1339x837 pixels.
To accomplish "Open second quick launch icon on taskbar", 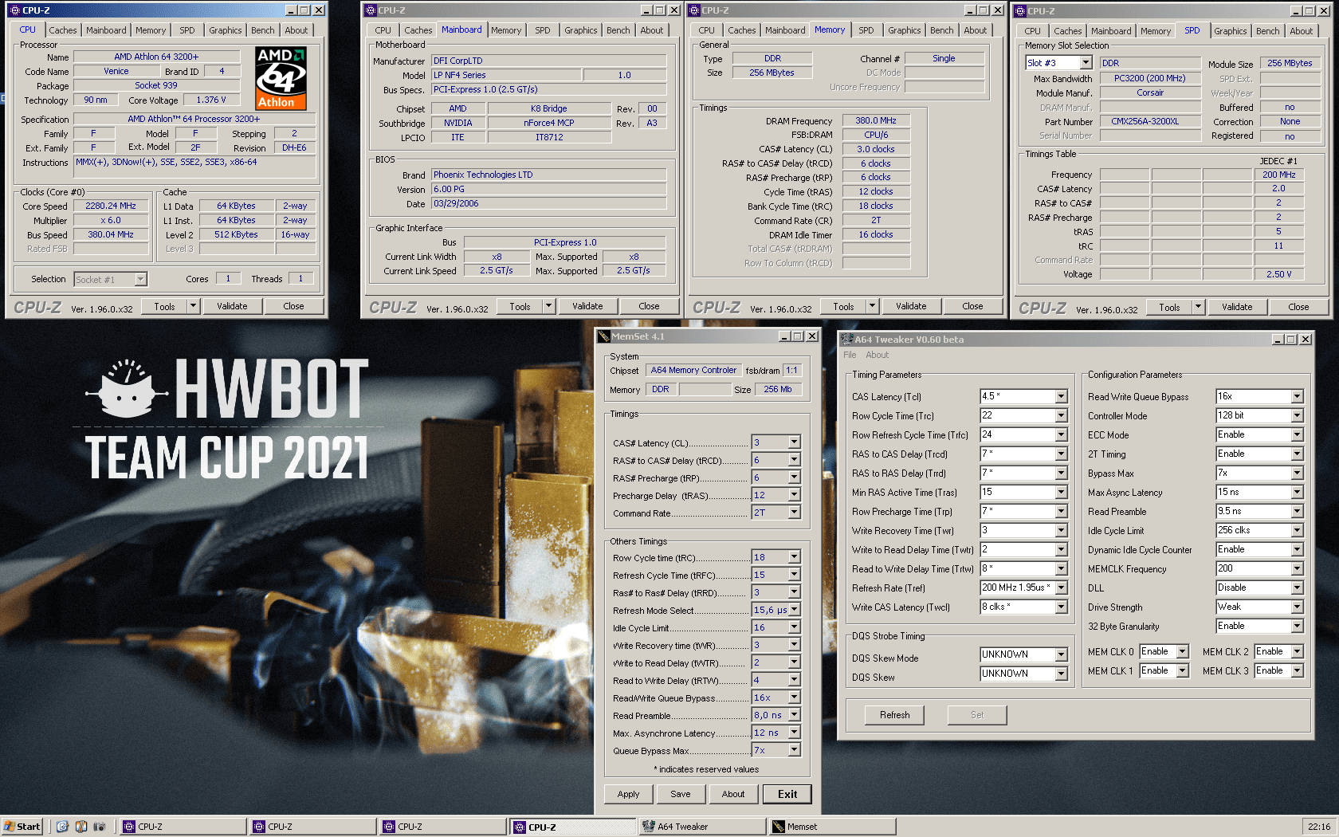I will (x=80, y=827).
